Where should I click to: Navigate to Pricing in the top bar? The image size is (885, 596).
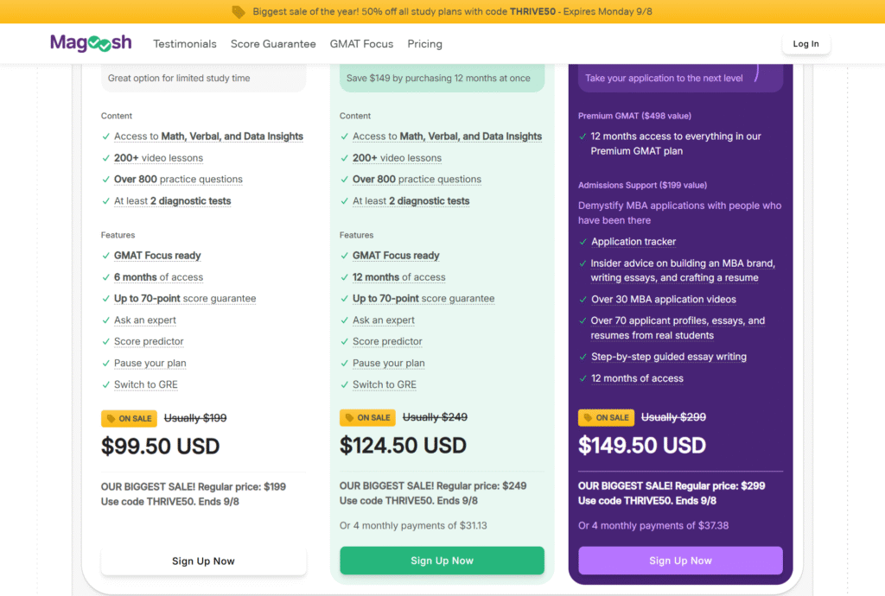[x=424, y=44]
